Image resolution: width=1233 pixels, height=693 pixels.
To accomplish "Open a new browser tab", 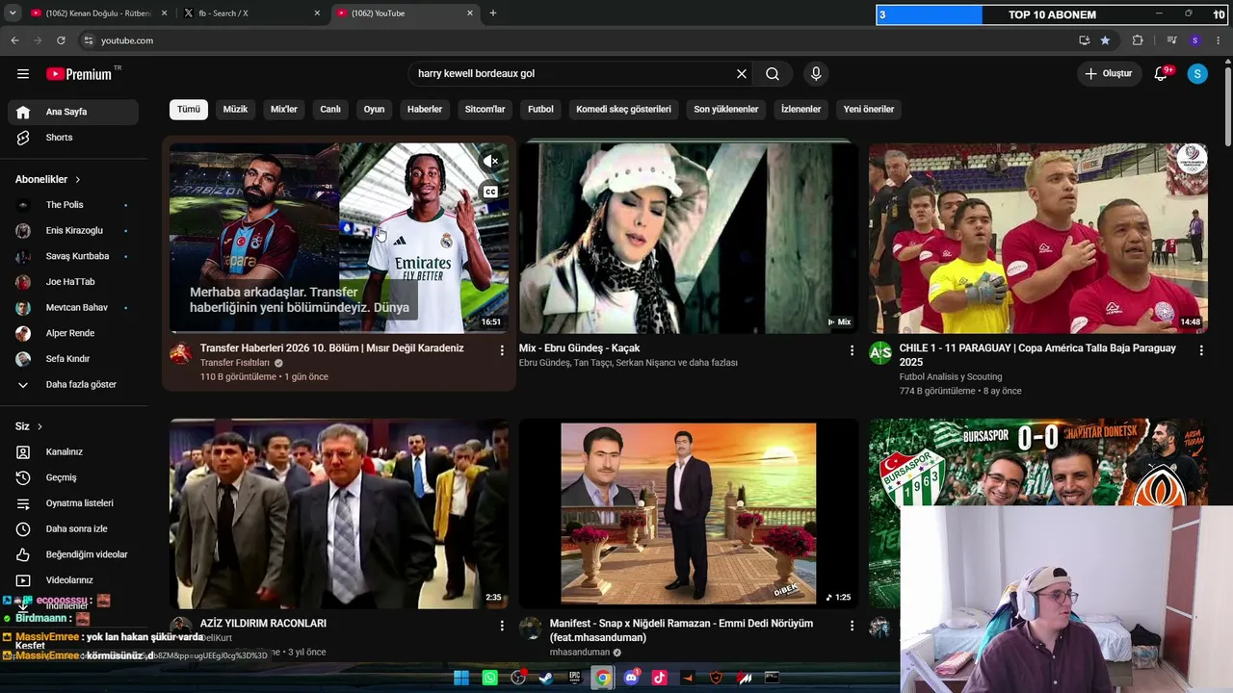I will click(x=493, y=13).
